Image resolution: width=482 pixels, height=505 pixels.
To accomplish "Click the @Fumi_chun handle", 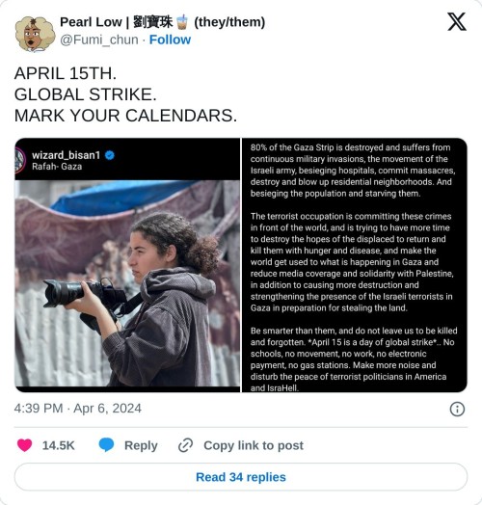I will [99, 40].
